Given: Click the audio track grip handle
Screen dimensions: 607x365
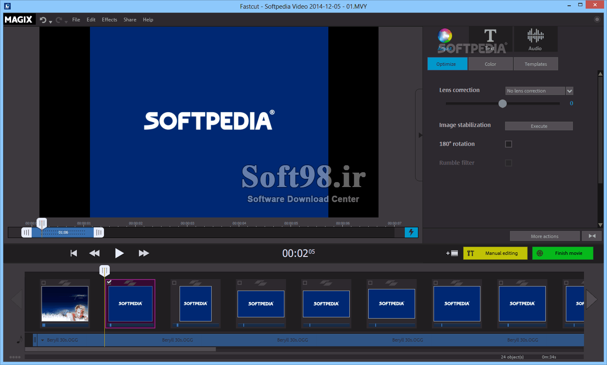Looking at the screenshot, I should click(x=35, y=340).
